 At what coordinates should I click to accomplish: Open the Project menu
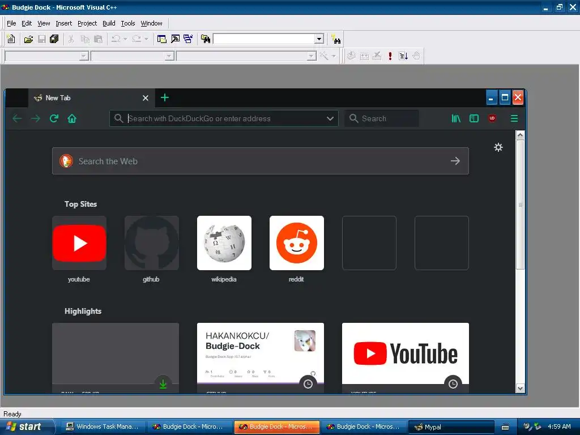coord(87,23)
